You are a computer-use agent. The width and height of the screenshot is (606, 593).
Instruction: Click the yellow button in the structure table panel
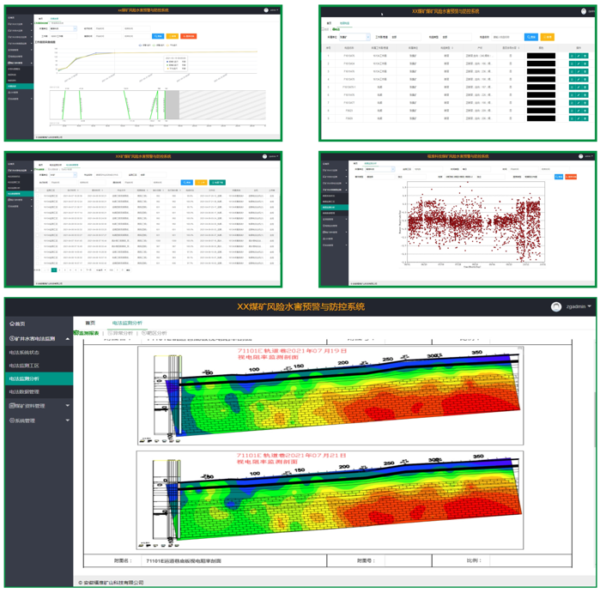pyautogui.click(x=548, y=37)
